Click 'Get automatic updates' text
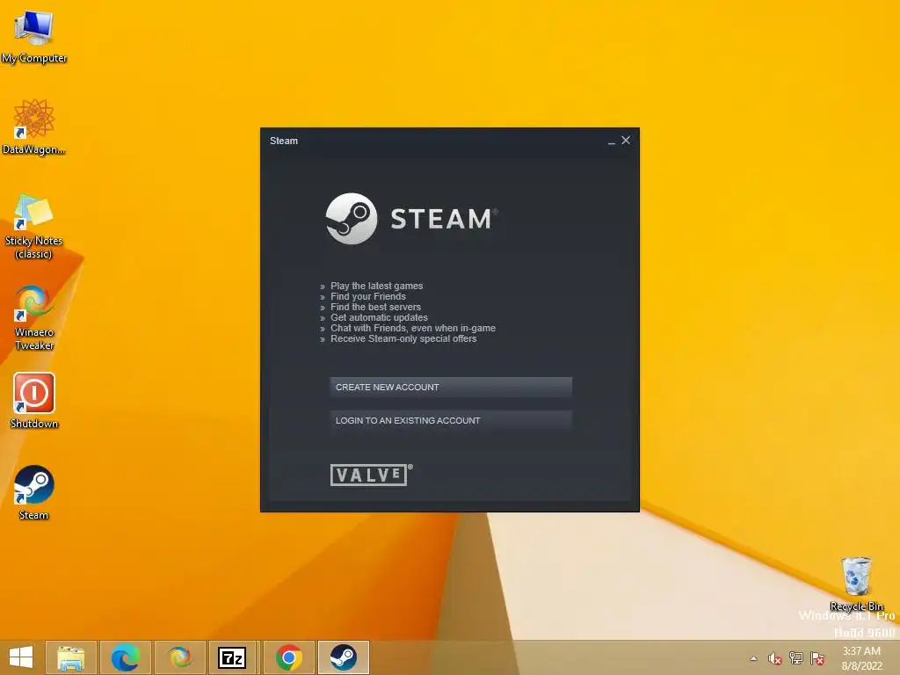This screenshot has width=900, height=675. click(x=379, y=317)
